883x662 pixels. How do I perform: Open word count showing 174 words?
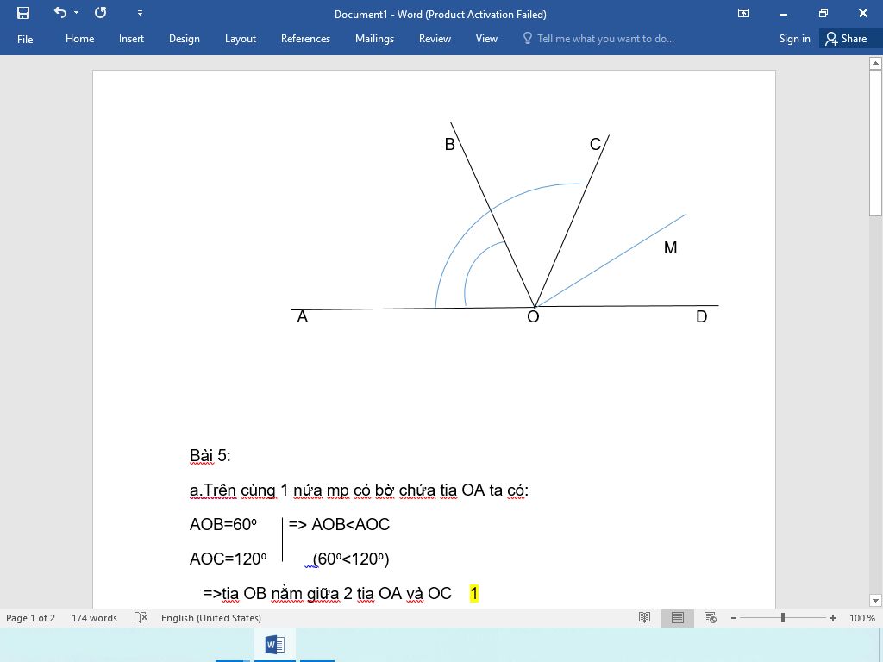pyautogui.click(x=94, y=618)
